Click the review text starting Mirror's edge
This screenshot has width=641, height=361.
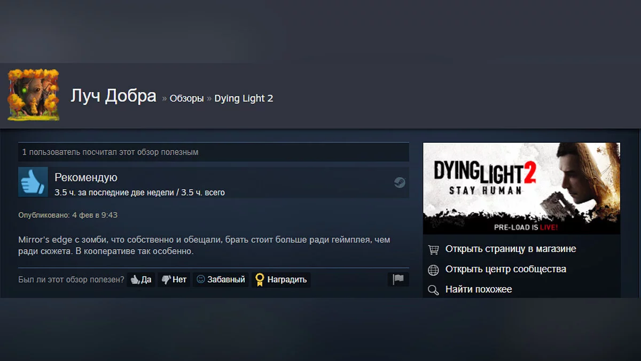204,245
